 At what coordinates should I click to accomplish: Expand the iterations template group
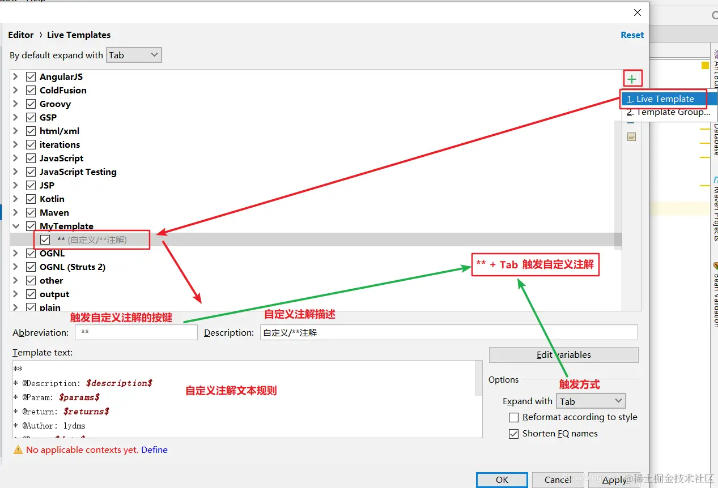click(x=16, y=144)
